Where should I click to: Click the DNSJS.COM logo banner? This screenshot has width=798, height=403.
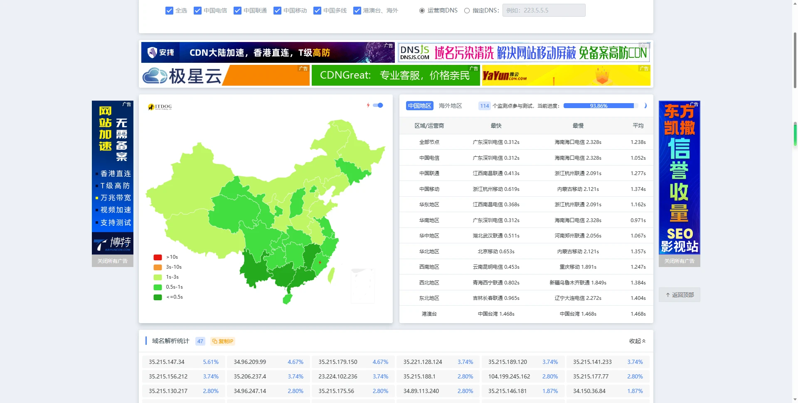pyautogui.click(x=414, y=52)
